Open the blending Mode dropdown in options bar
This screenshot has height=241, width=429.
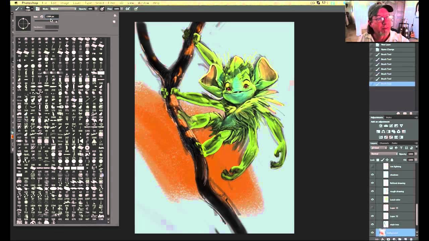63,9
